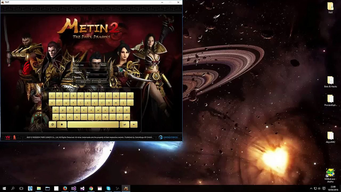Click the Enter key on virtual keyboard
The image size is (341, 192).
pyautogui.click(x=124, y=124)
